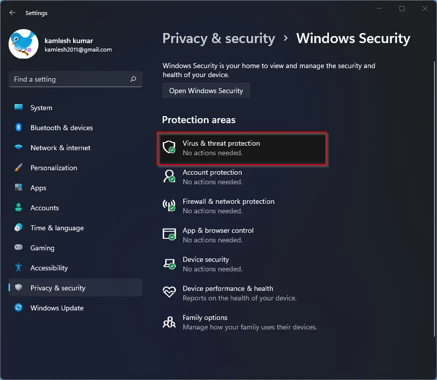Open Virus & threat protection text
Image resolution: width=437 pixels, height=380 pixels.
click(221, 143)
